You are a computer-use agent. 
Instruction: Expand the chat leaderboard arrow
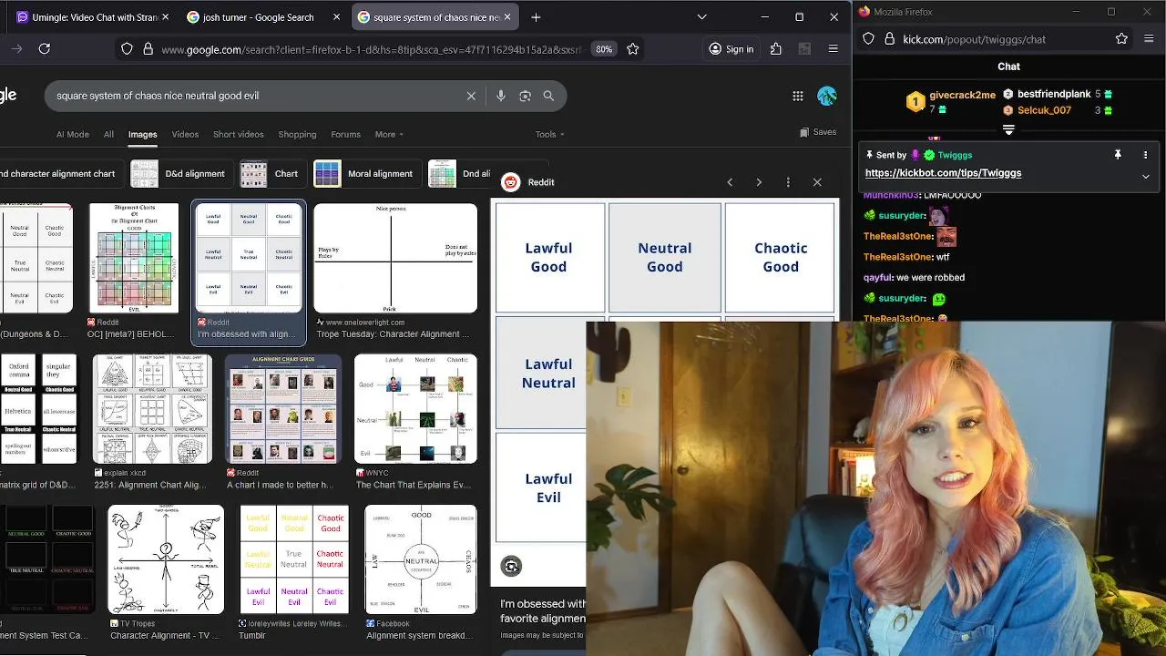[1008, 130]
